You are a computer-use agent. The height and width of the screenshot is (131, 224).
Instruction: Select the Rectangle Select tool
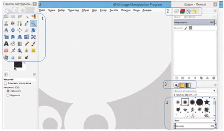(x=6, y=17)
